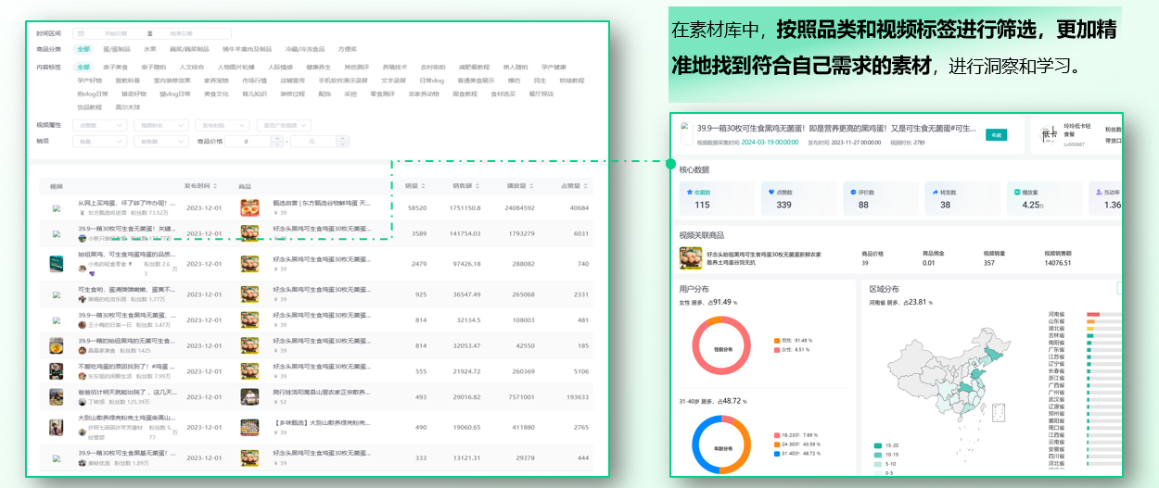1159x488 pixels.
Task: Open the 点赞数 video attribute dropdown
Action: point(99,124)
